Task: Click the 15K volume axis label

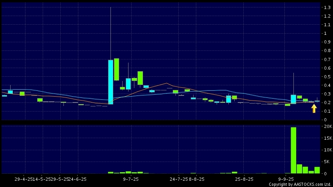Action: [327, 138]
